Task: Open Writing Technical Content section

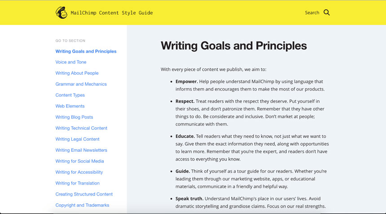Action: 81,128
